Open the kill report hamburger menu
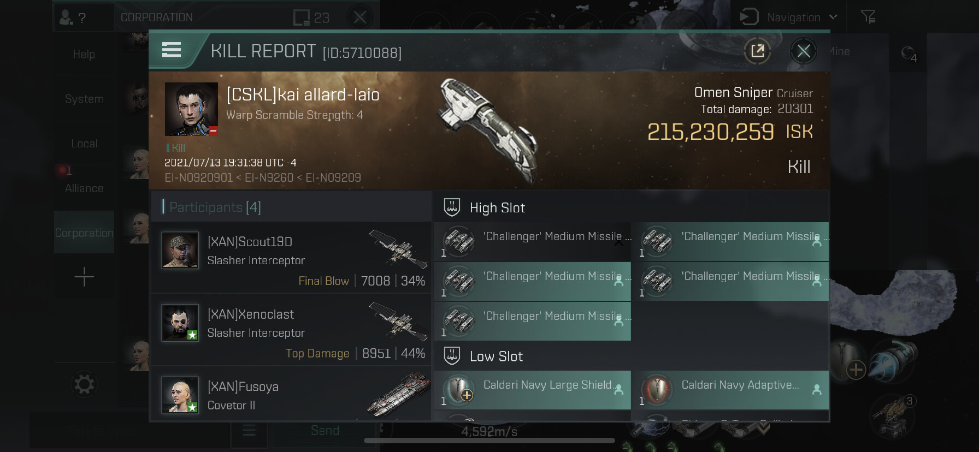Viewport: 979px width, 452px height. pos(172,50)
